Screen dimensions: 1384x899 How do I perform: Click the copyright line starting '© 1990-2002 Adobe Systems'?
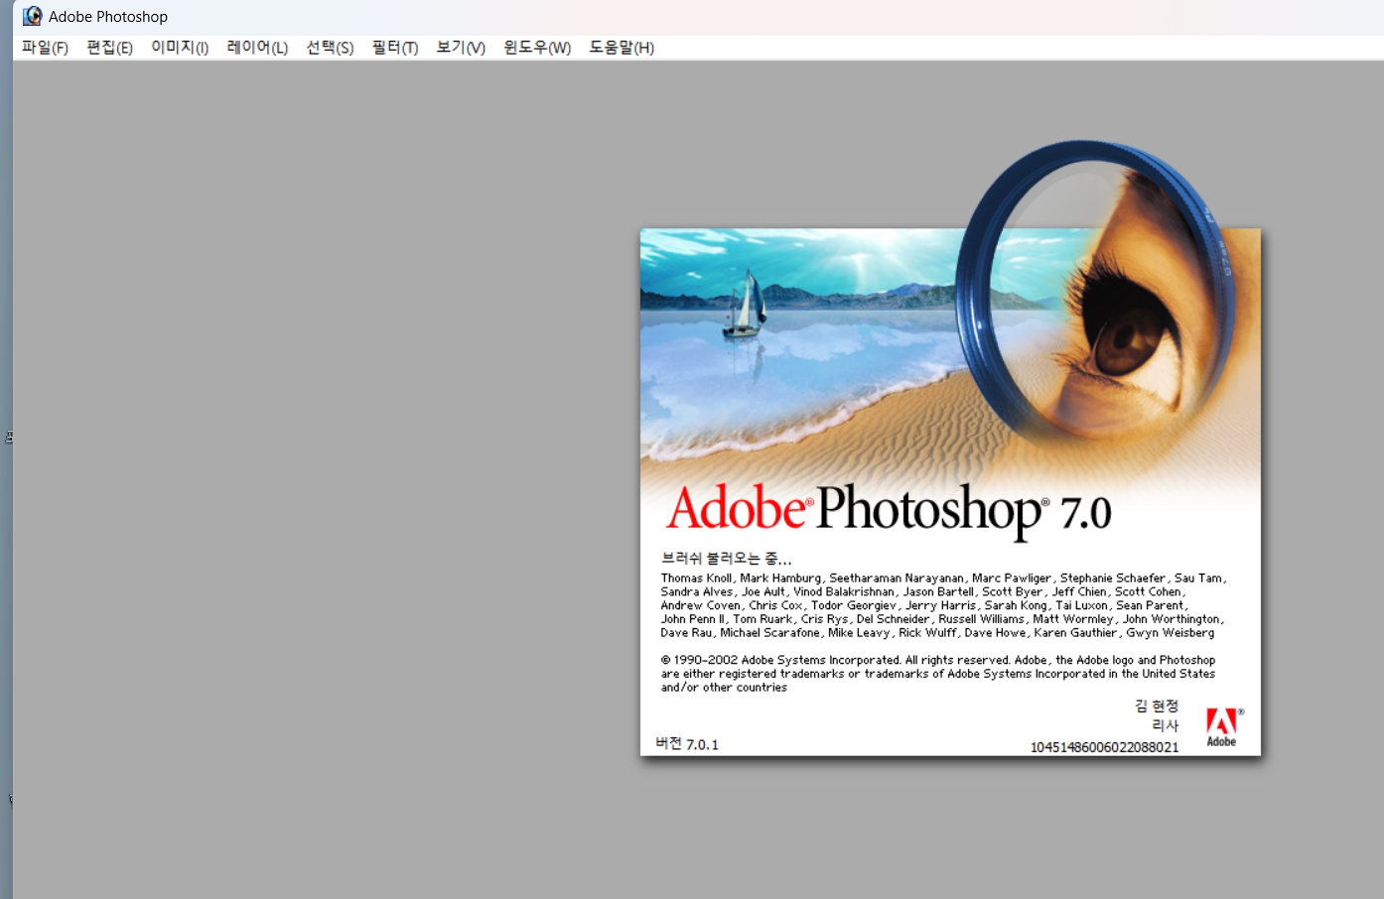pyautogui.click(x=937, y=660)
